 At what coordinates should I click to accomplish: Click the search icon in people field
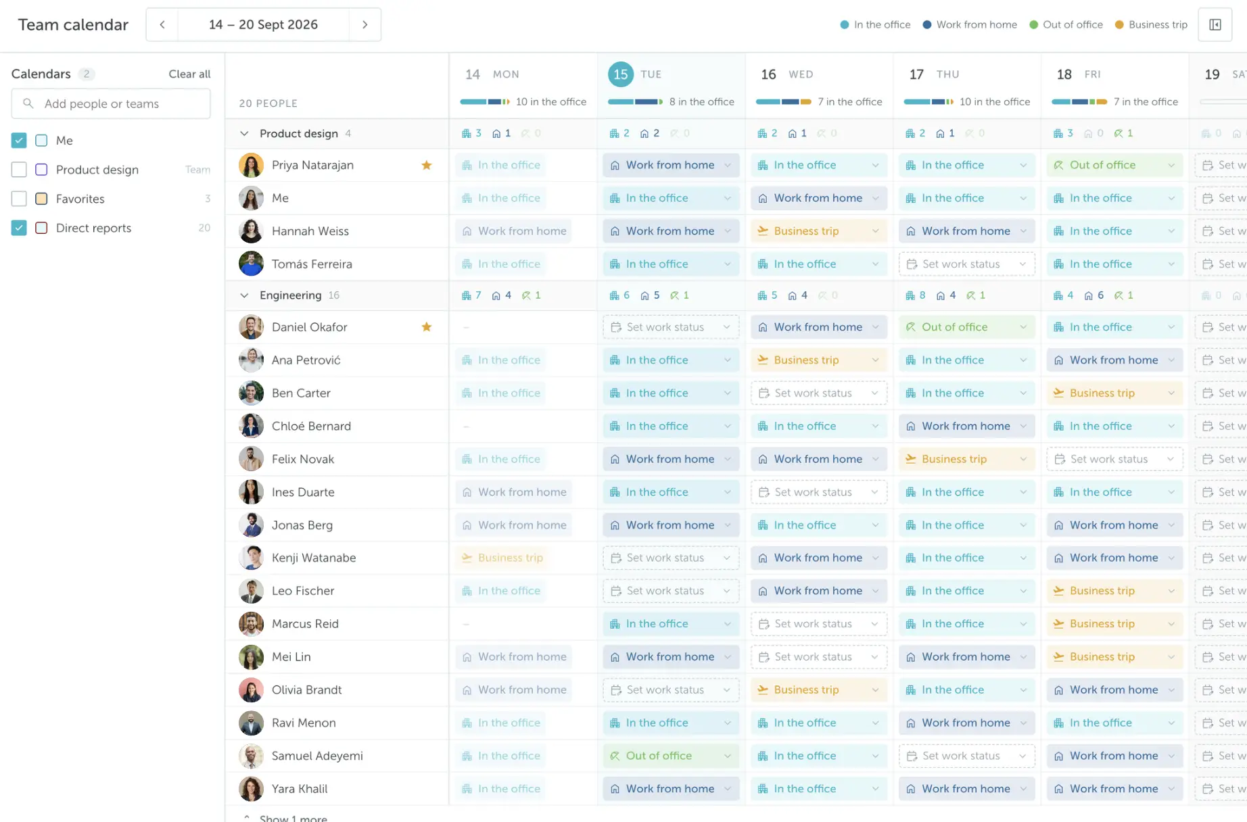(x=28, y=103)
